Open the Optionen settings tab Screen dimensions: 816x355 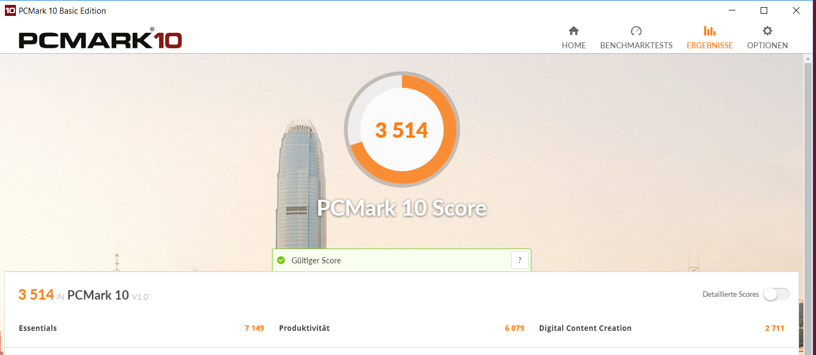(x=767, y=38)
